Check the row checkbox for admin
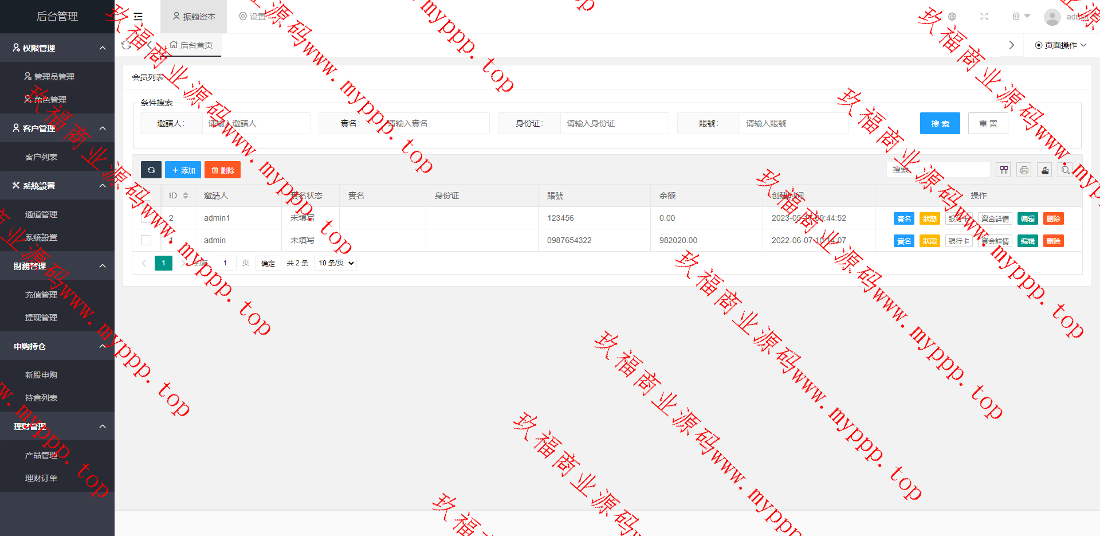The height and width of the screenshot is (536, 1100). (x=146, y=240)
